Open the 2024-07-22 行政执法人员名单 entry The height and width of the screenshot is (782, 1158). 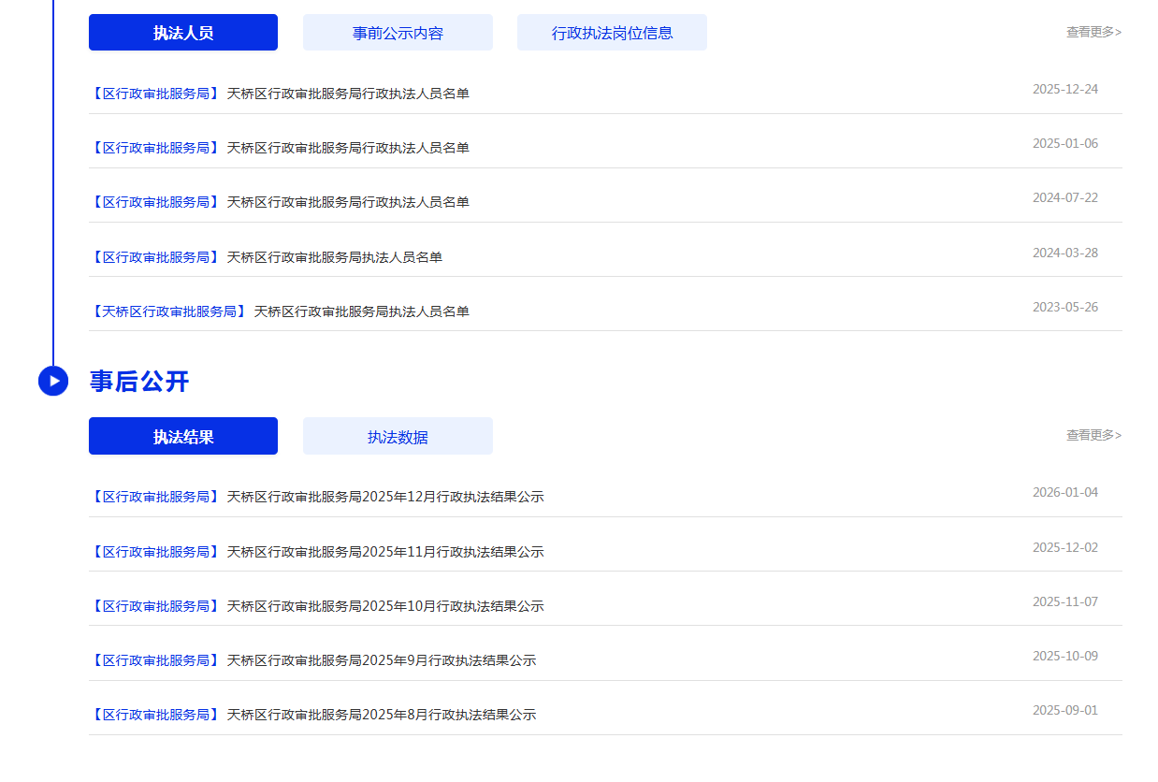click(348, 202)
